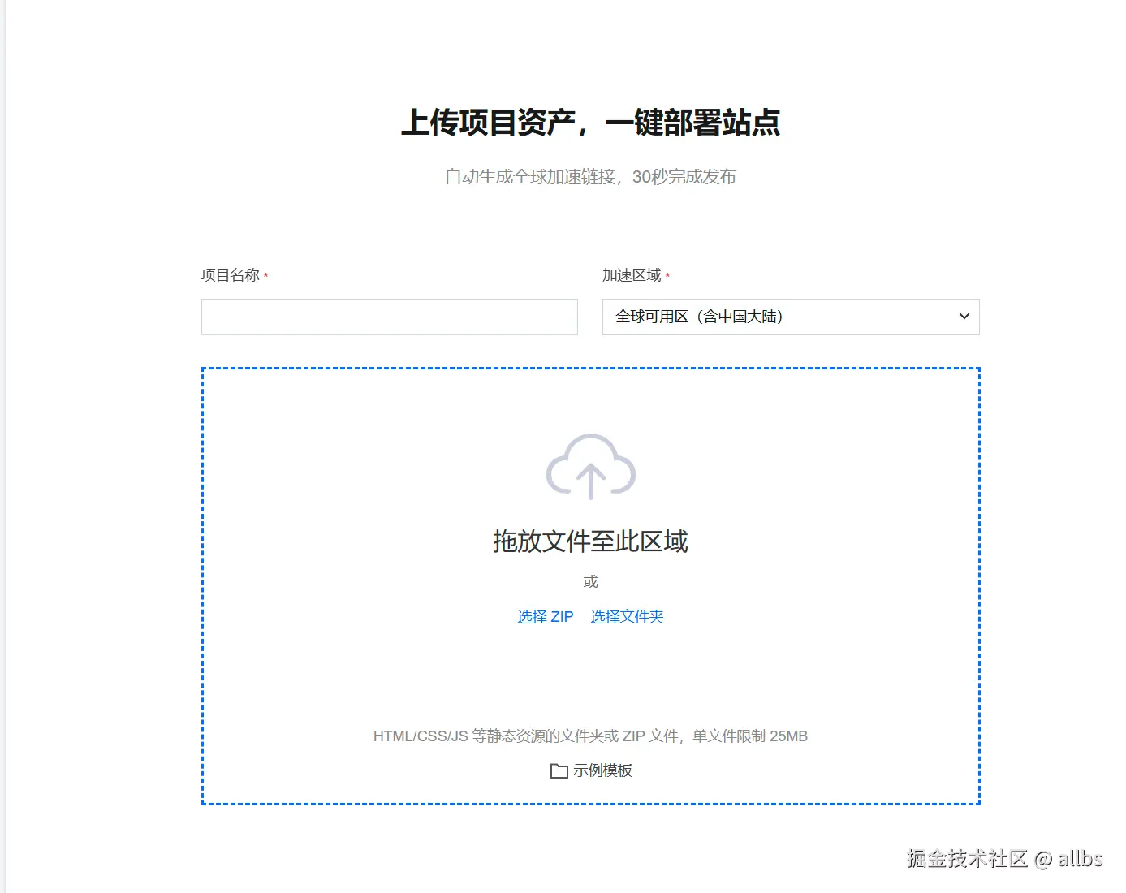Click the red asterisk next to 项目名称

pyautogui.click(x=265, y=276)
